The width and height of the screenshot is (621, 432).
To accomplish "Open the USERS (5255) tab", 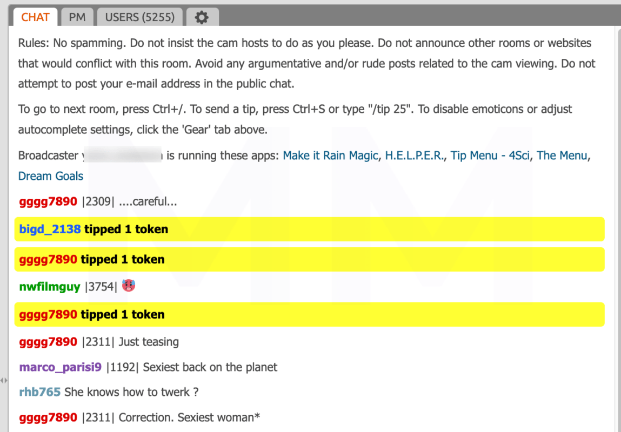I will tap(140, 17).
